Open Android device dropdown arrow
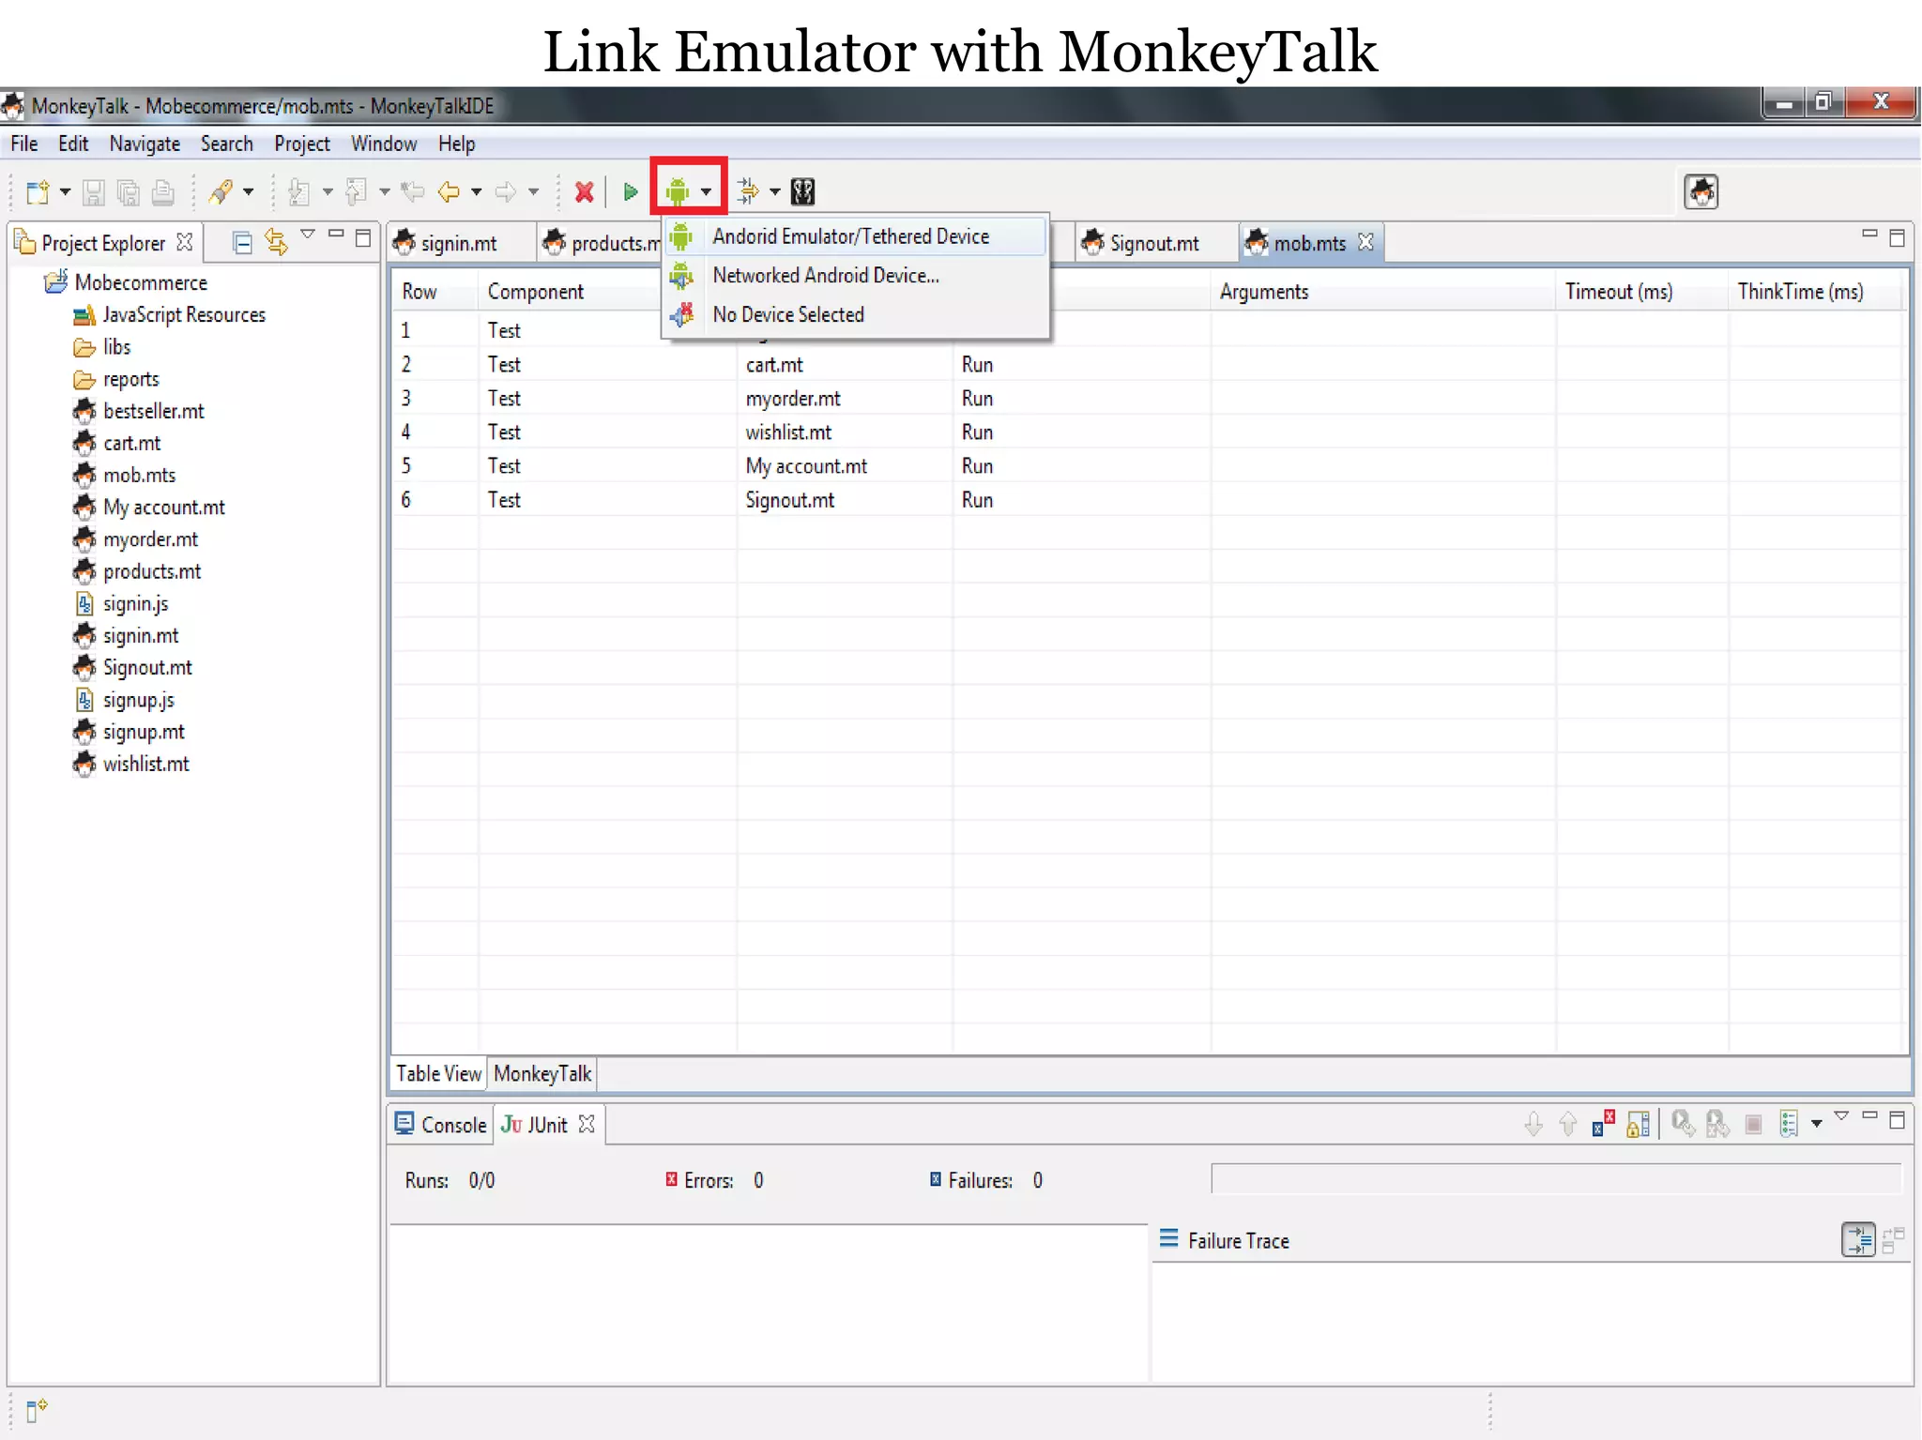Viewport: 1922px width, 1440px height. click(706, 192)
